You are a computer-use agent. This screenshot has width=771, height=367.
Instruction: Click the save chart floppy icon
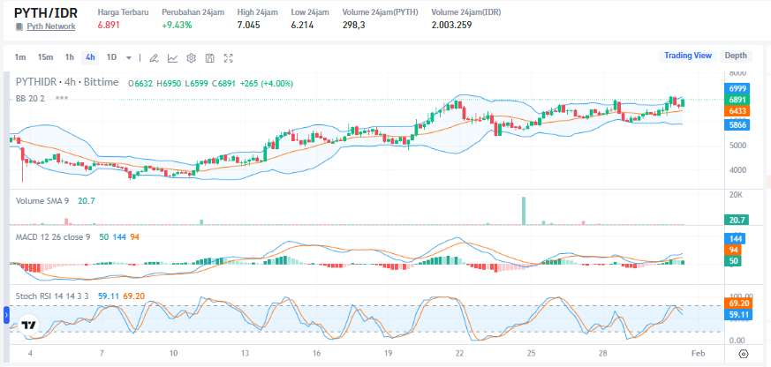[x=209, y=58]
